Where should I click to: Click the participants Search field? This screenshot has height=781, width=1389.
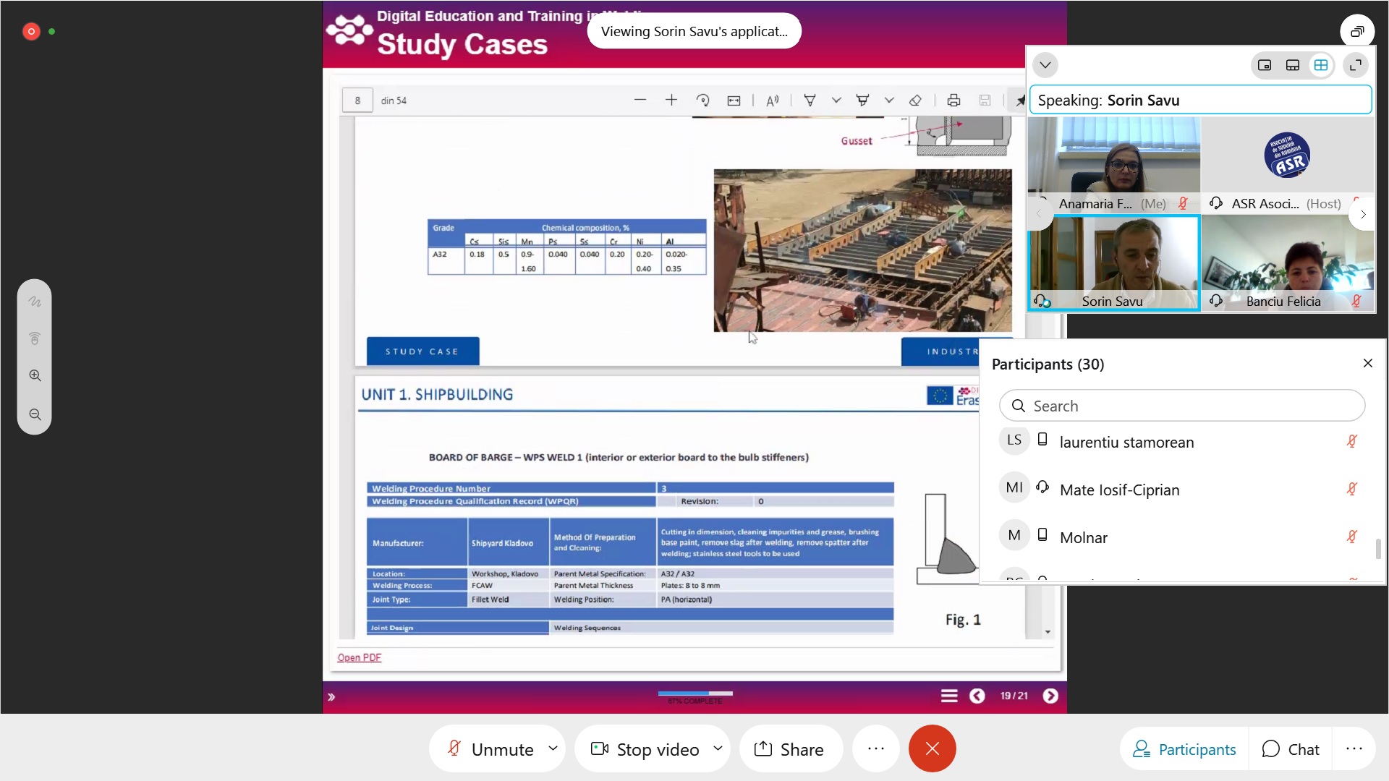tap(1182, 406)
